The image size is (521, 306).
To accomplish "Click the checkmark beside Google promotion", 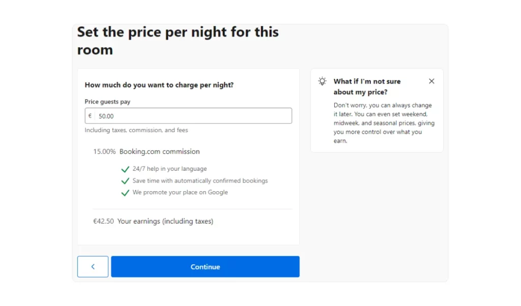I will tap(125, 193).
